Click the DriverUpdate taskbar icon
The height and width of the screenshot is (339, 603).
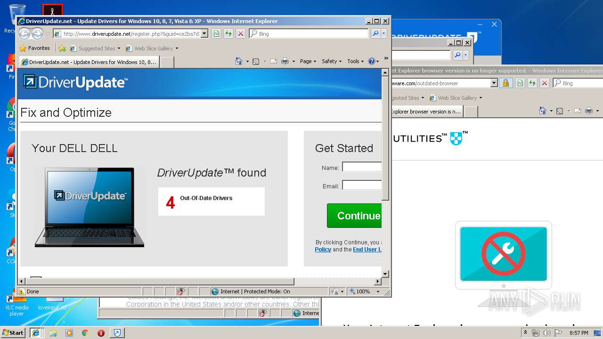(117, 333)
